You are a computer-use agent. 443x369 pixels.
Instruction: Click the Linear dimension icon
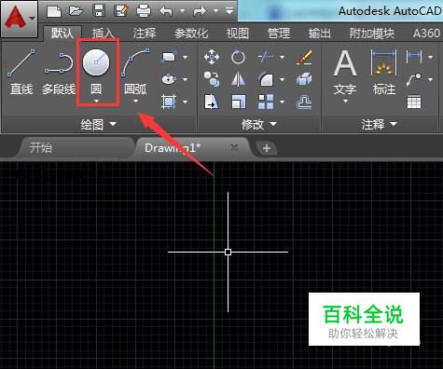[414, 57]
